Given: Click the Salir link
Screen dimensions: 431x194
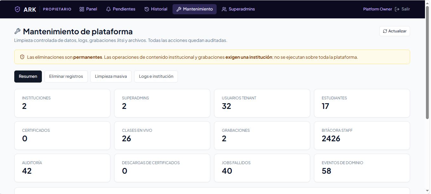Looking at the screenshot, I should point(402,9).
